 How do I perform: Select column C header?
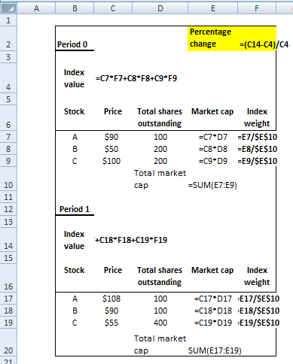click(113, 8)
